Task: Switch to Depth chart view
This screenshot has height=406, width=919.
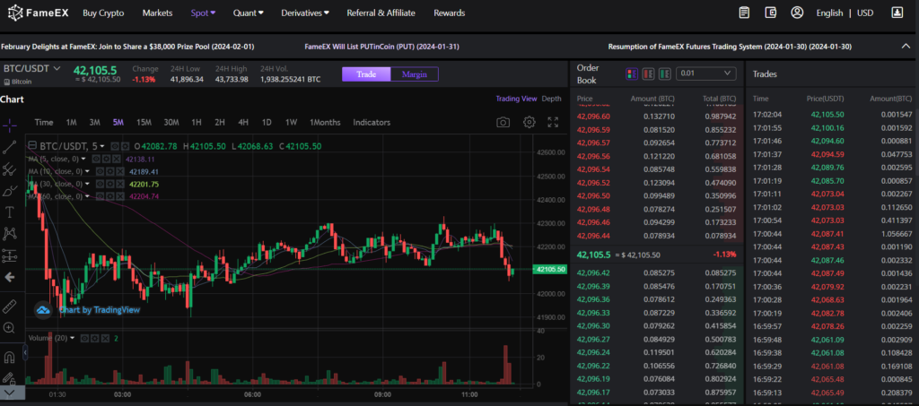Action: pyautogui.click(x=552, y=99)
